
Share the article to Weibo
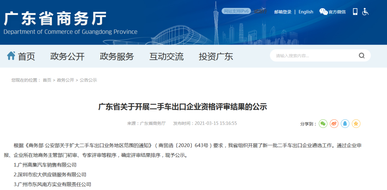(x=334, y=124)
